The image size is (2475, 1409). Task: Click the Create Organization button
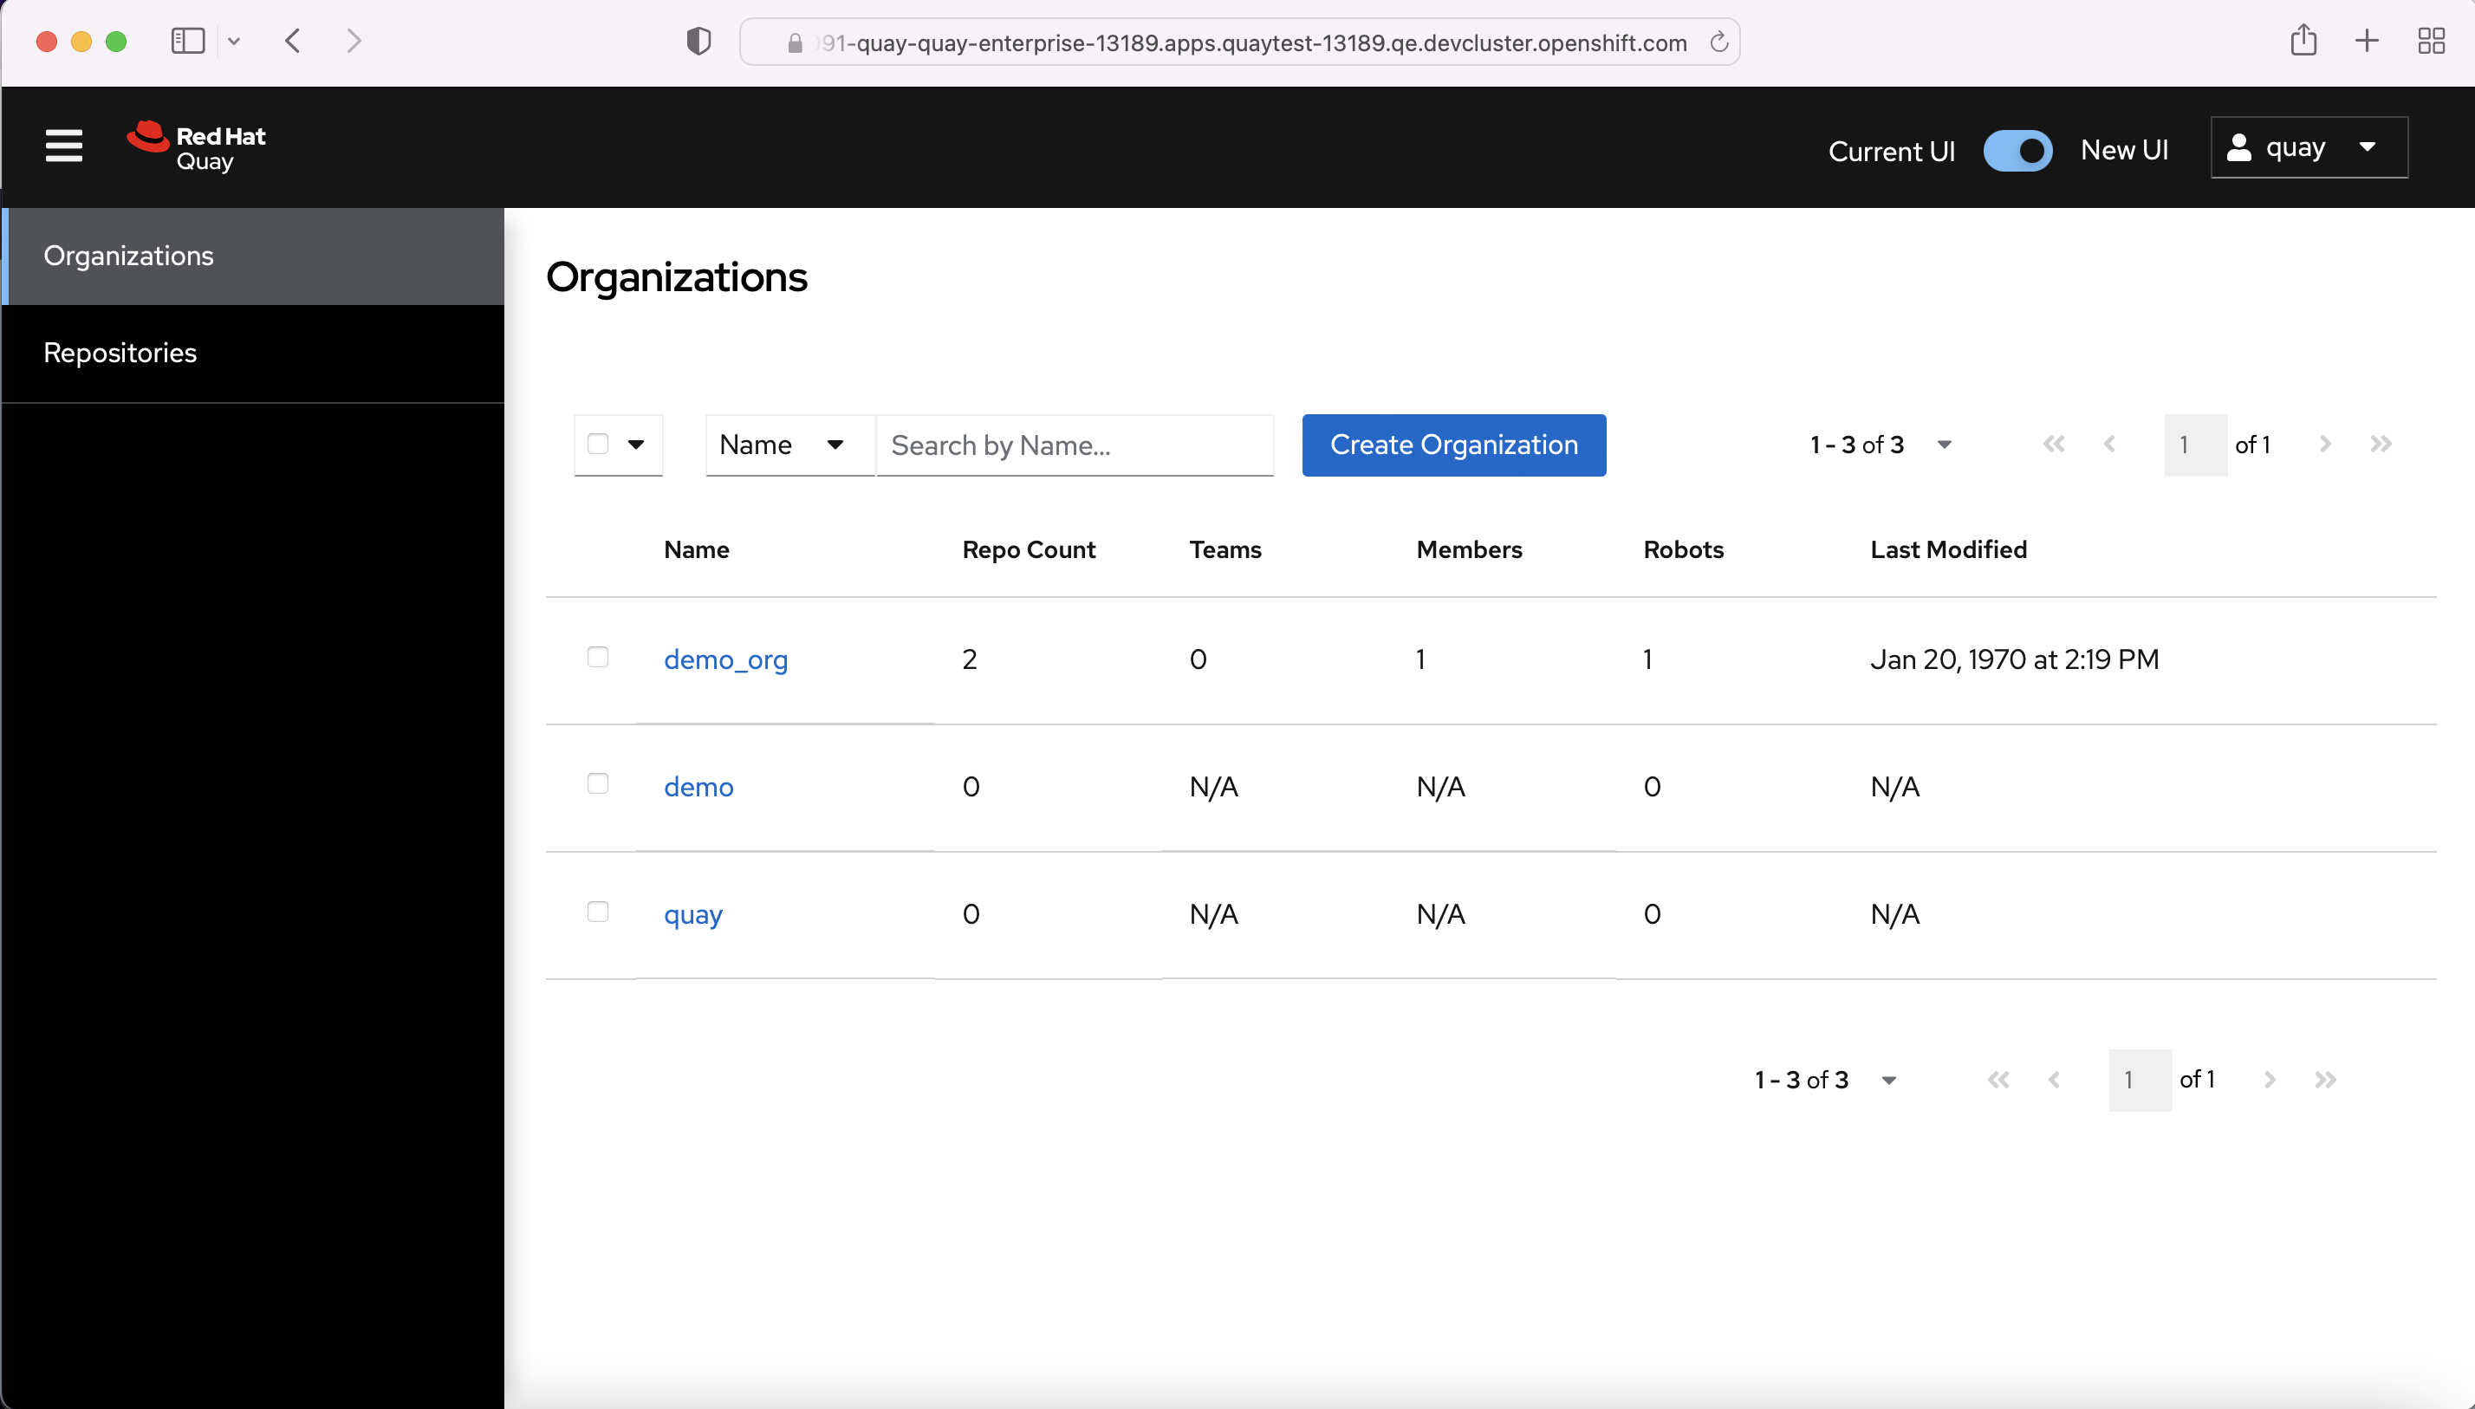click(1453, 445)
